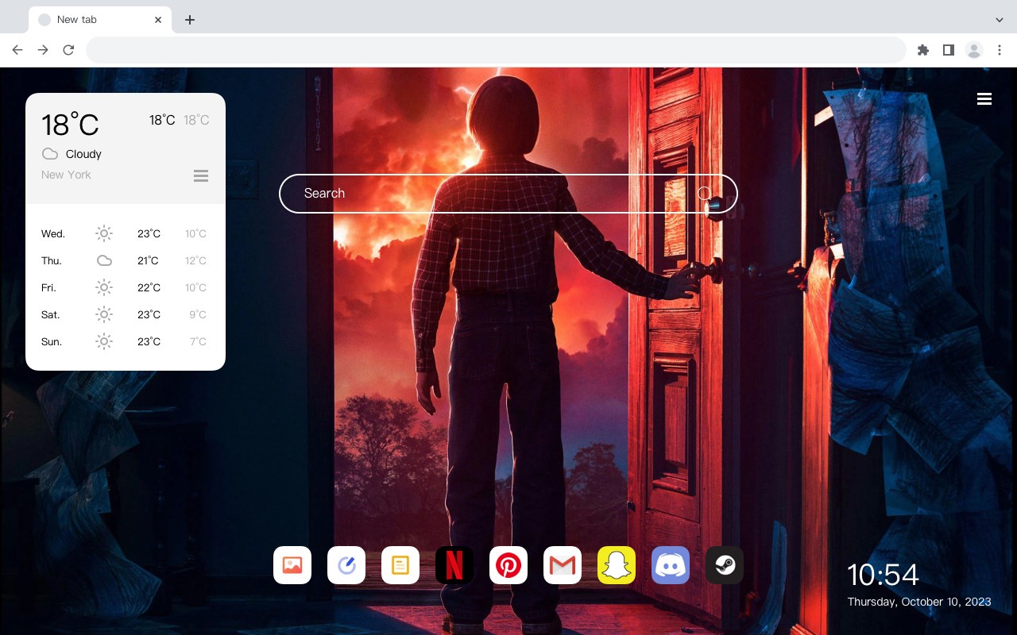Viewport: 1017px width, 635px height.
Task: Open the hamburger menu at top right of the page
Action: coord(984,99)
